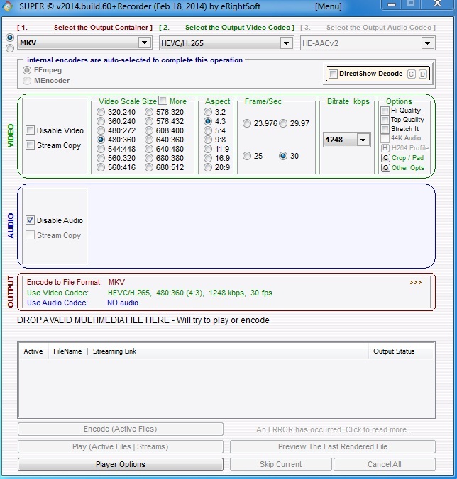Choose the 16:9 aspect ratio
This screenshot has width=457, height=479.
207,159
